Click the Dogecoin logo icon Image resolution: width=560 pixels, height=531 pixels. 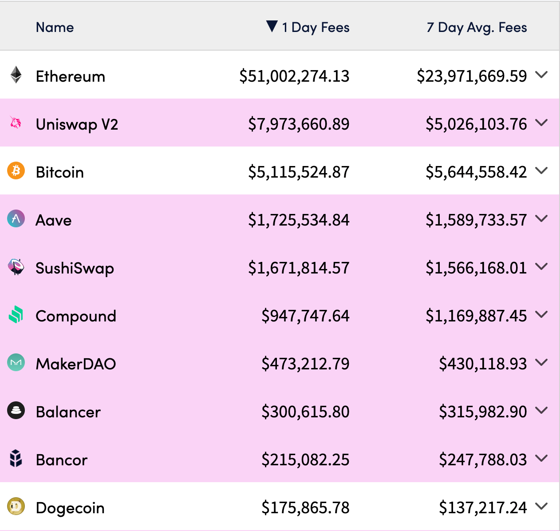[16, 506]
